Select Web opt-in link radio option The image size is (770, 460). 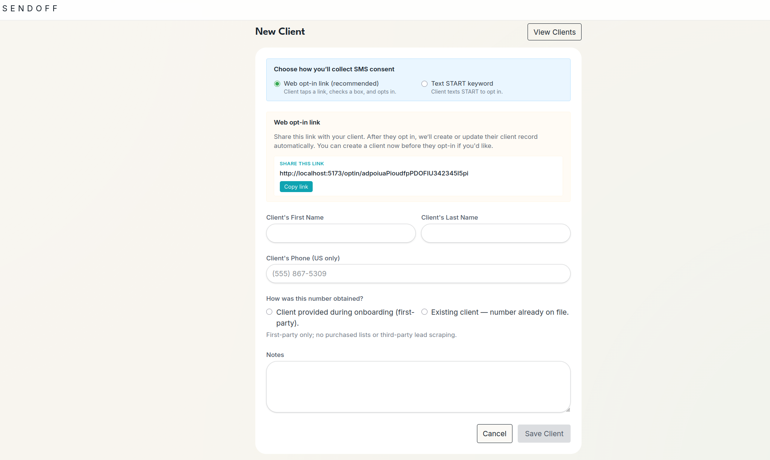click(277, 84)
